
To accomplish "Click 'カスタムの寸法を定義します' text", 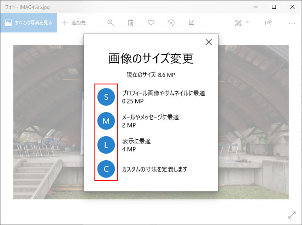I will pyautogui.click(x=154, y=169).
